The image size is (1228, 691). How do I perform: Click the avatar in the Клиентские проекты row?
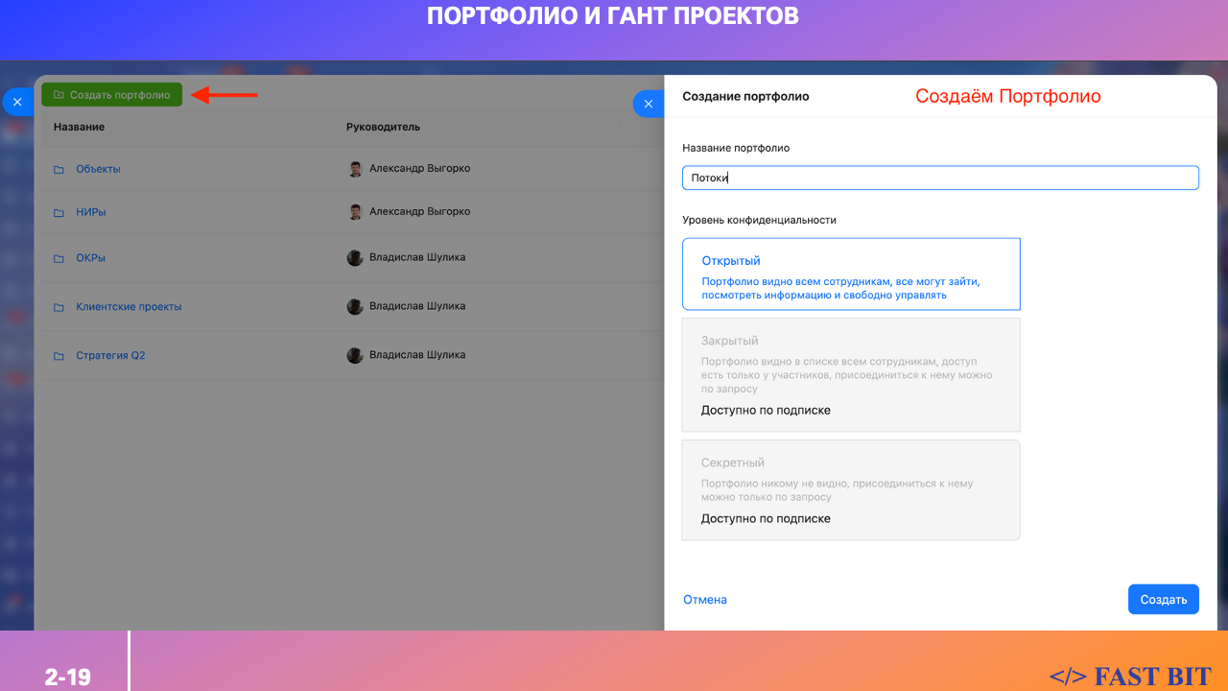click(x=355, y=307)
